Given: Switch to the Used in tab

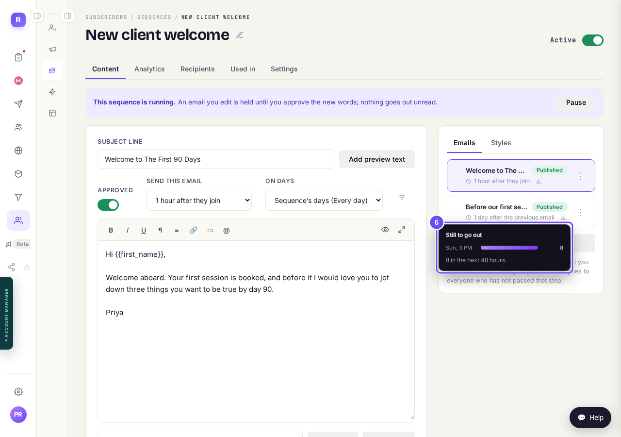Looking at the screenshot, I should tap(243, 69).
